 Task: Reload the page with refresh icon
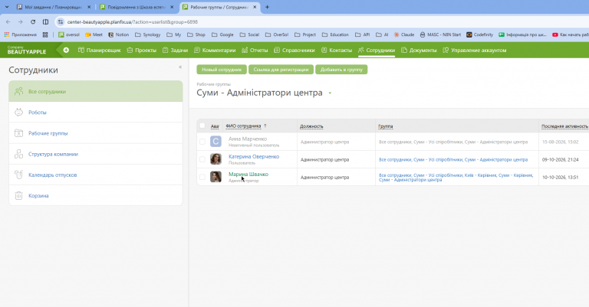(33, 21)
